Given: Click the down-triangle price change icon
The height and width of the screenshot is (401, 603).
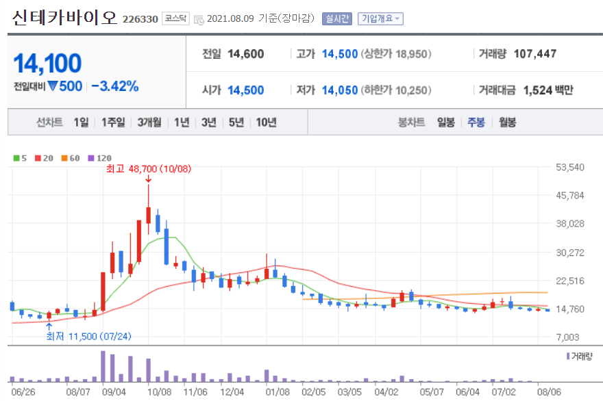Looking at the screenshot, I should 53,86.
